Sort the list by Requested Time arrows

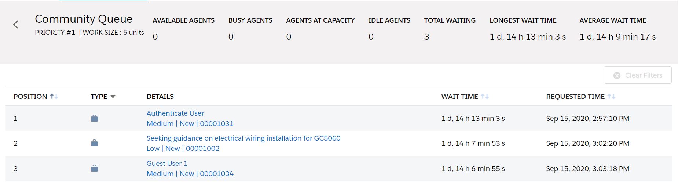611,97
